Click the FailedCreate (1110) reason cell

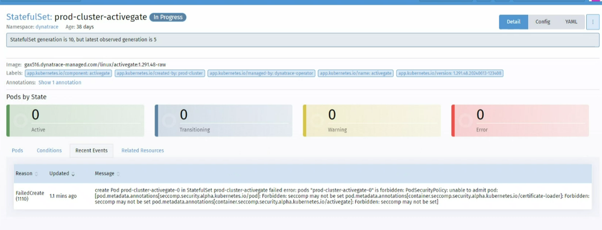tap(30, 196)
